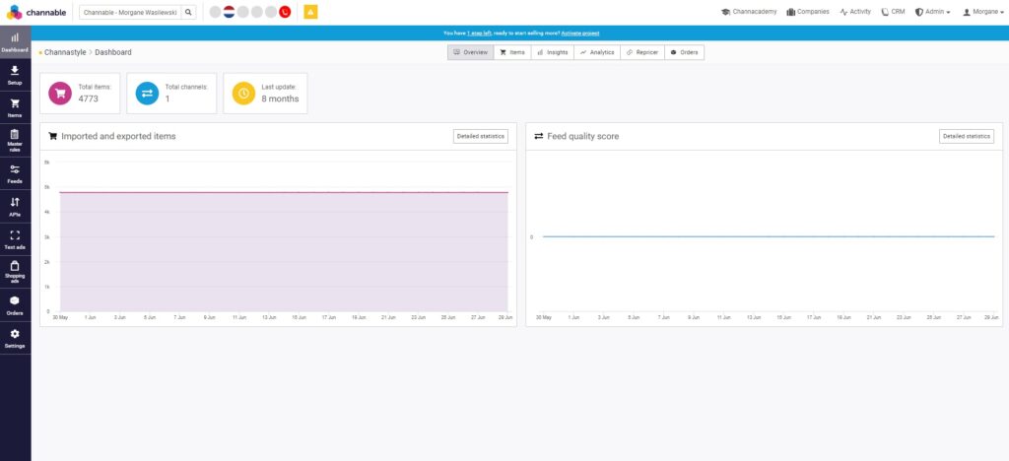Click the yellow warning alert icon
This screenshot has width=1009, height=461.
(310, 12)
